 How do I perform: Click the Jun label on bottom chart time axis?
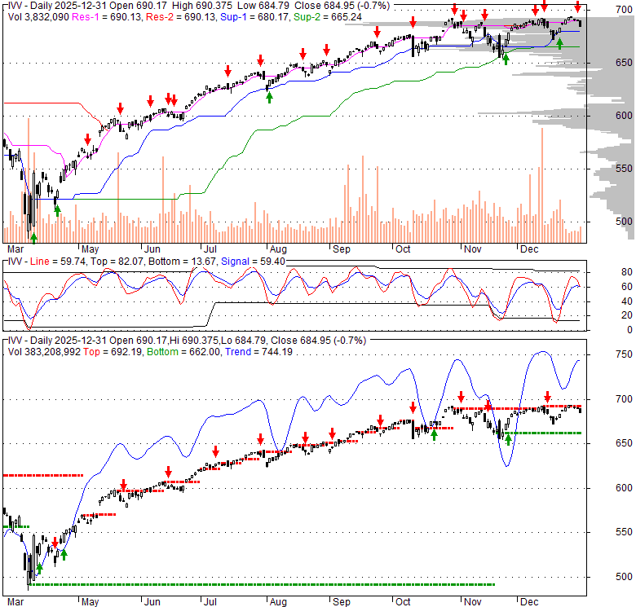[x=152, y=602]
